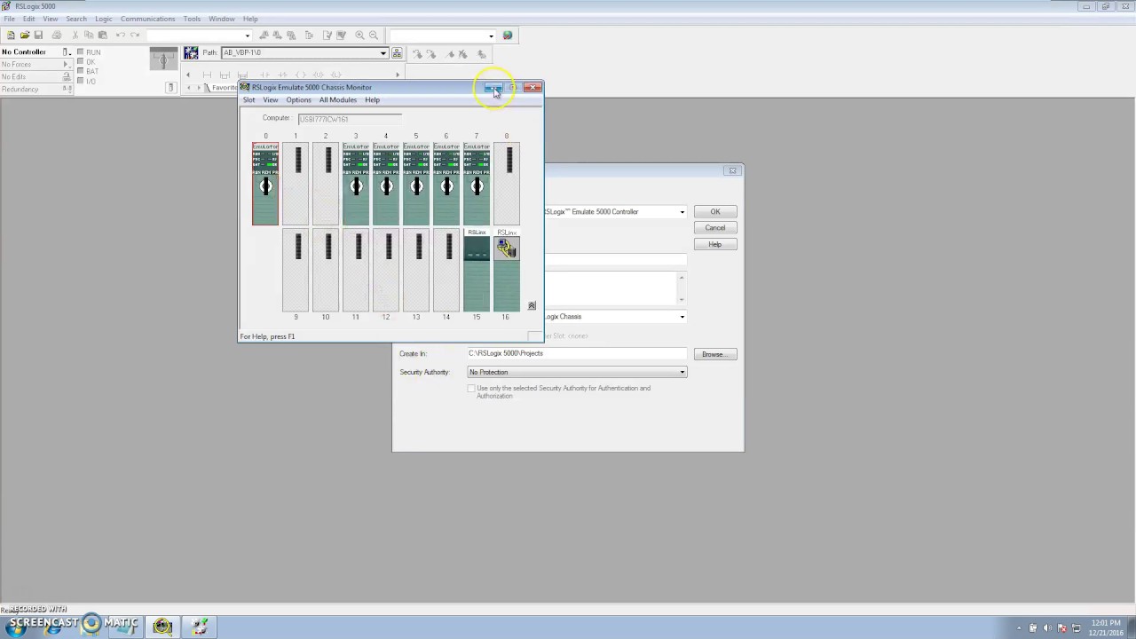Select Emulator module in slot 4

(386, 184)
